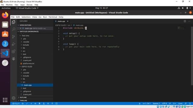Click the PlatformIO Serial Monitor plug icon

pos(52,103)
